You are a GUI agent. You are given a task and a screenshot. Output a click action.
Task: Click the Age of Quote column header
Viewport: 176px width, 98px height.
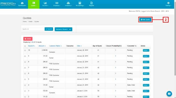pyautogui.click(x=97, y=46)
